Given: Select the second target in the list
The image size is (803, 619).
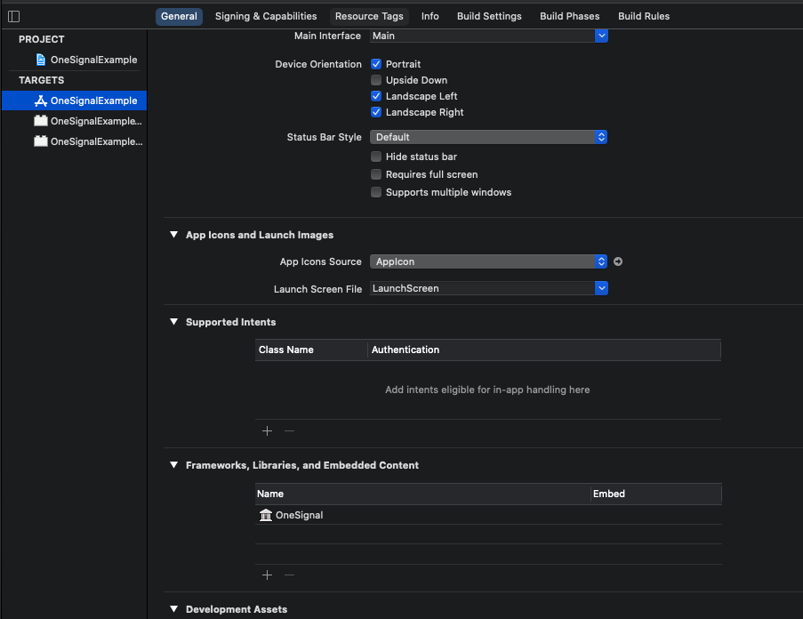Looking at the screenshot, I should click(x=75, y=121).
